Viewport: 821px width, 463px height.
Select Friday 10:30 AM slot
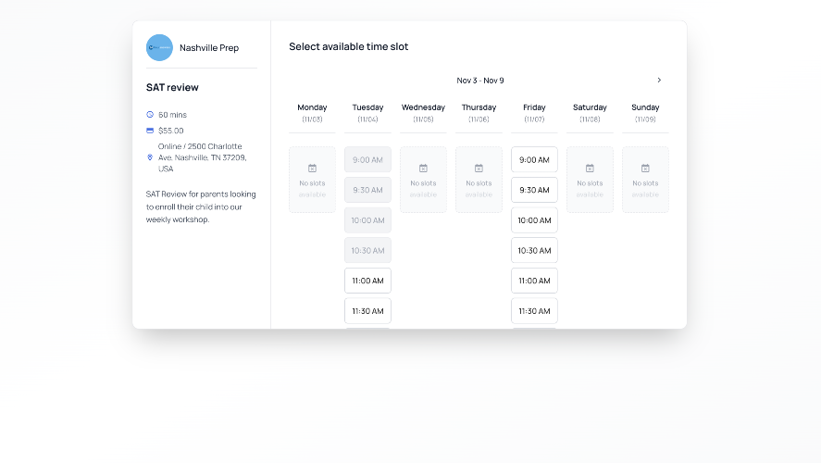[x=534, y=250]
